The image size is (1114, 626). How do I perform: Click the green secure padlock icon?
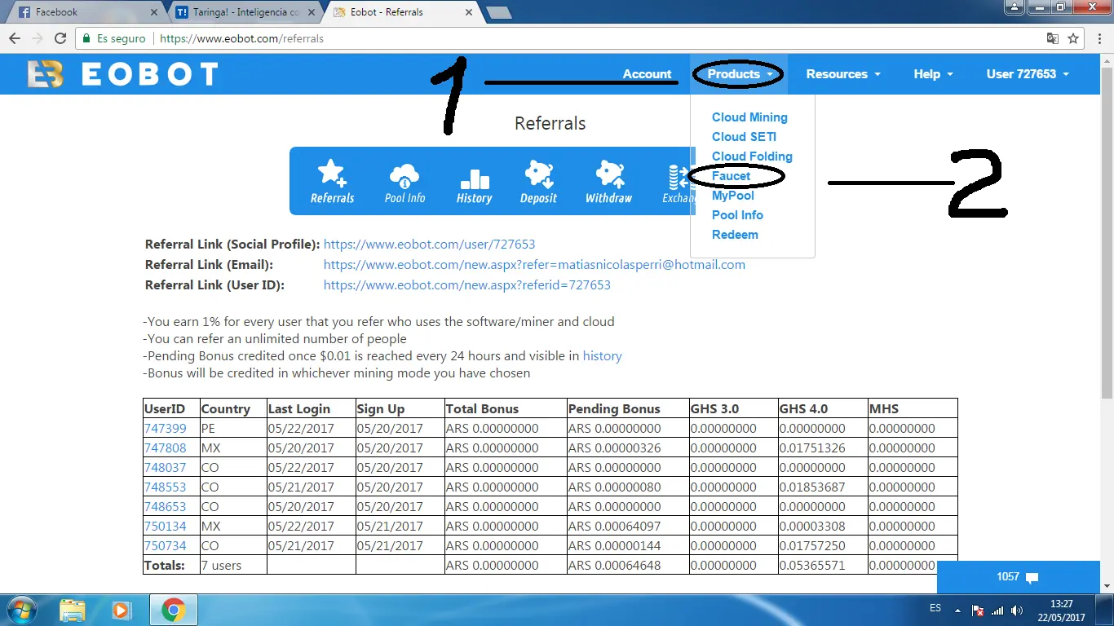pos(86,38)
